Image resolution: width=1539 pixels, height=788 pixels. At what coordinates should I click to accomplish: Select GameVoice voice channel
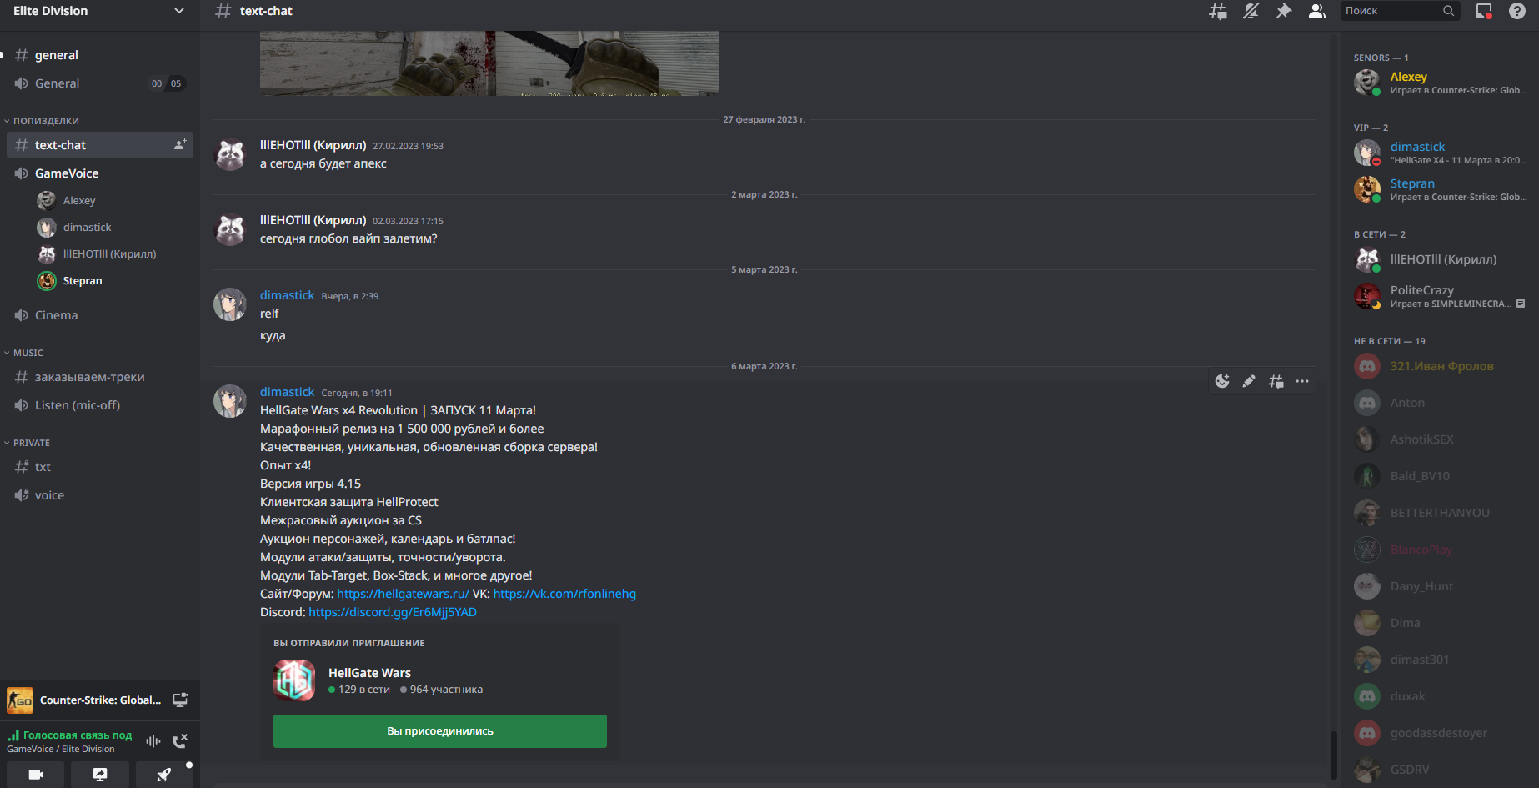click(x=99, y=173)
